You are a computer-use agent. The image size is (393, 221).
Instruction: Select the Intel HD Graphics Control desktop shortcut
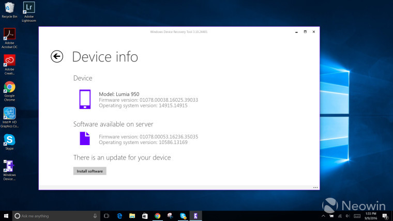[9, 117]
